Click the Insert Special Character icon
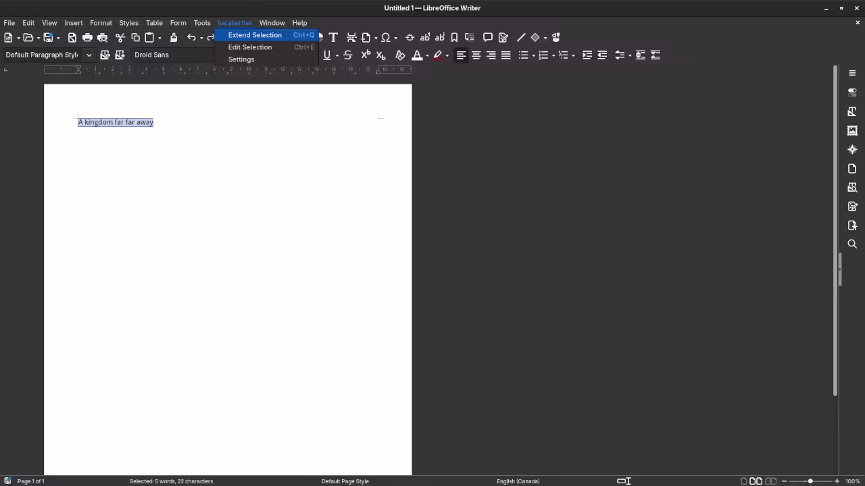The width and height of the screenshot is (865, 486). click(385, 37)
